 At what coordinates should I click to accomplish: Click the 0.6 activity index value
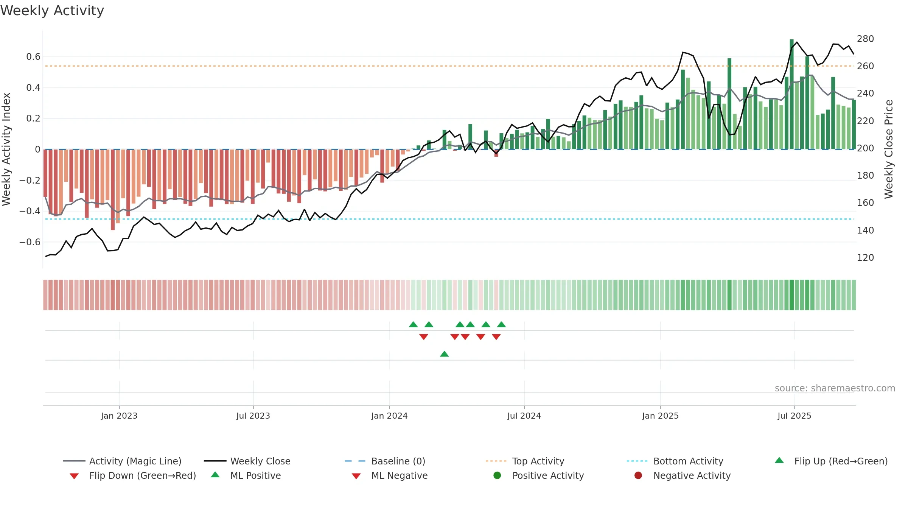tap(33, 57)
